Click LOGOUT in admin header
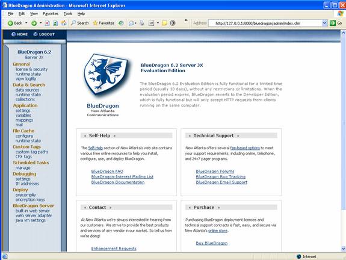 click(x=44, y=34)
